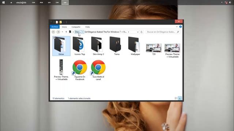
Task: Open Explorer help question mark
Action: click(180, 27)
